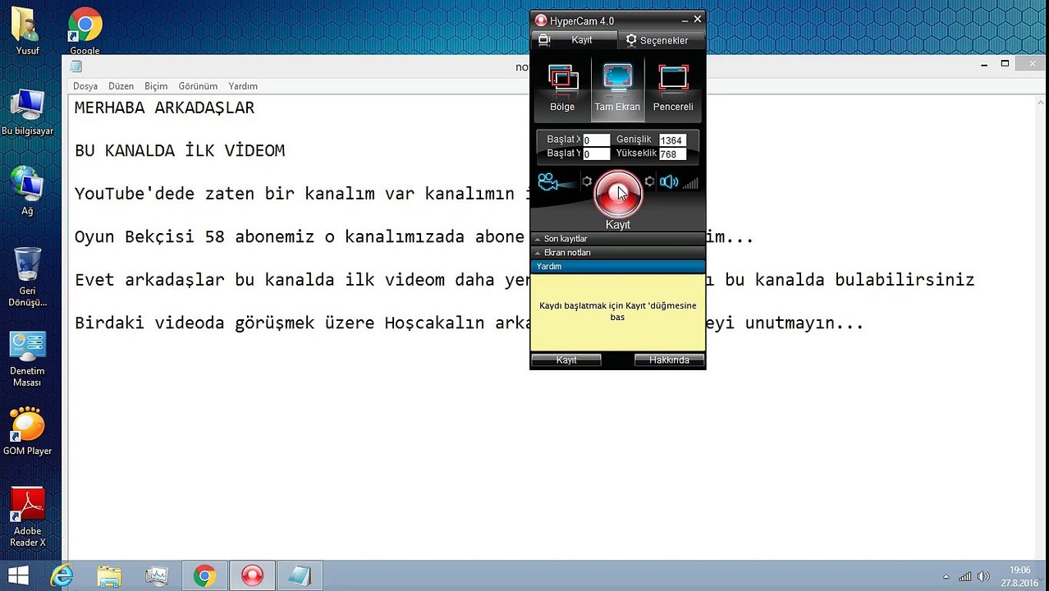Viewport: 1049px width, 591px height.
Task: Open the Google Chrome desktop shortcut
Action: click(x=85, y=31)
